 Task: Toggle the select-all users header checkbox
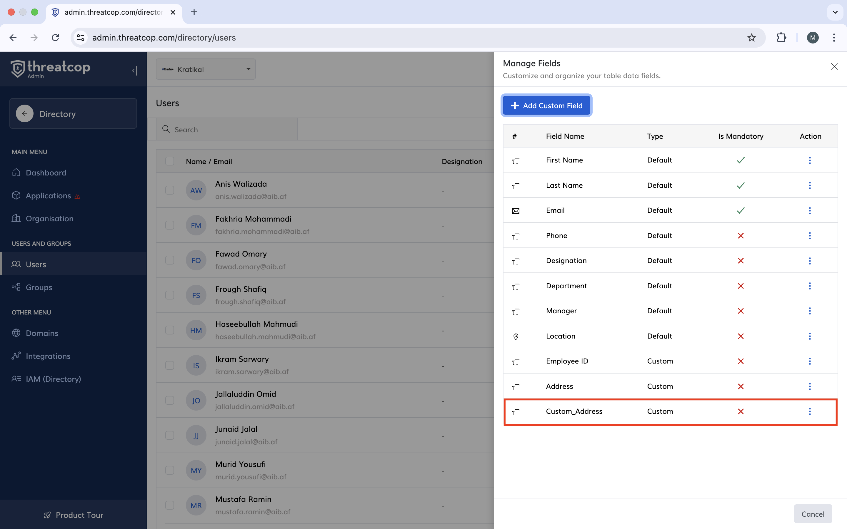point(170,161)
